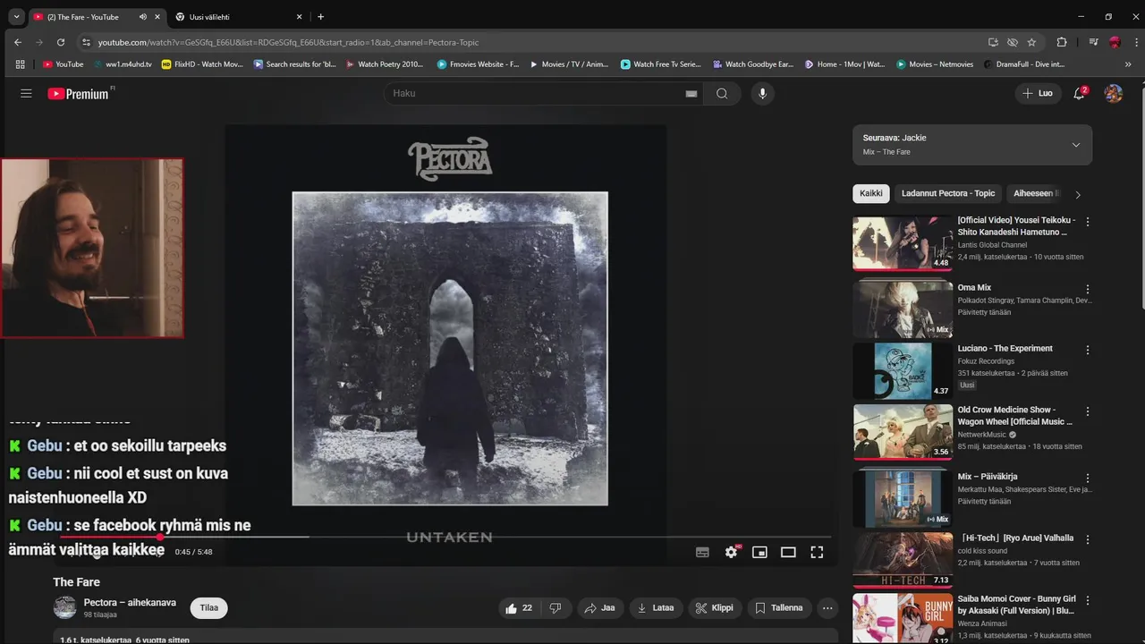The image size is (1145, 644).
Task: Open the YouTube bookmark
Action: click(x=63, y=64)
